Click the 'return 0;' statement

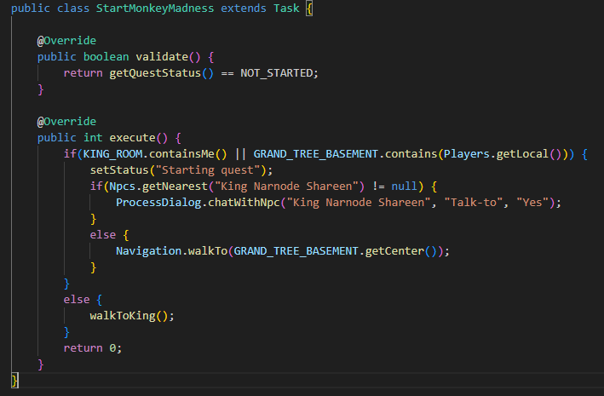[93, 348]
